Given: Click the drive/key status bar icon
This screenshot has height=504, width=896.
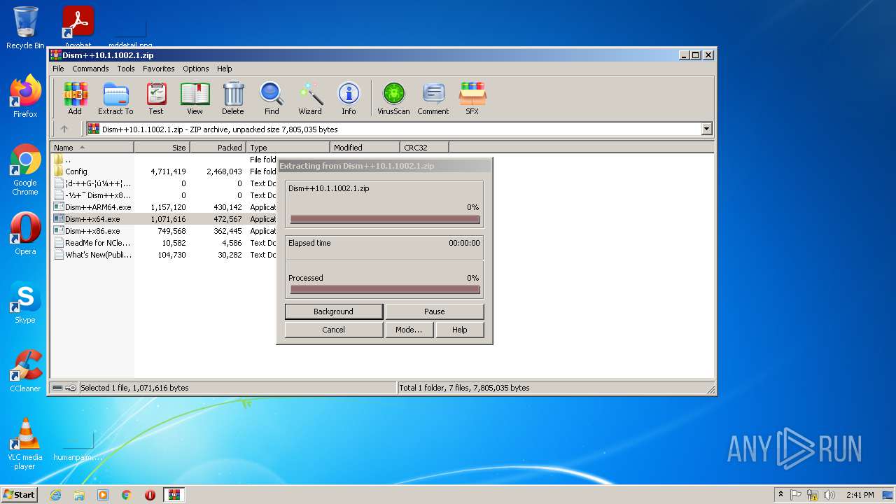Looking at the screenshot, I should click(64, 388).
